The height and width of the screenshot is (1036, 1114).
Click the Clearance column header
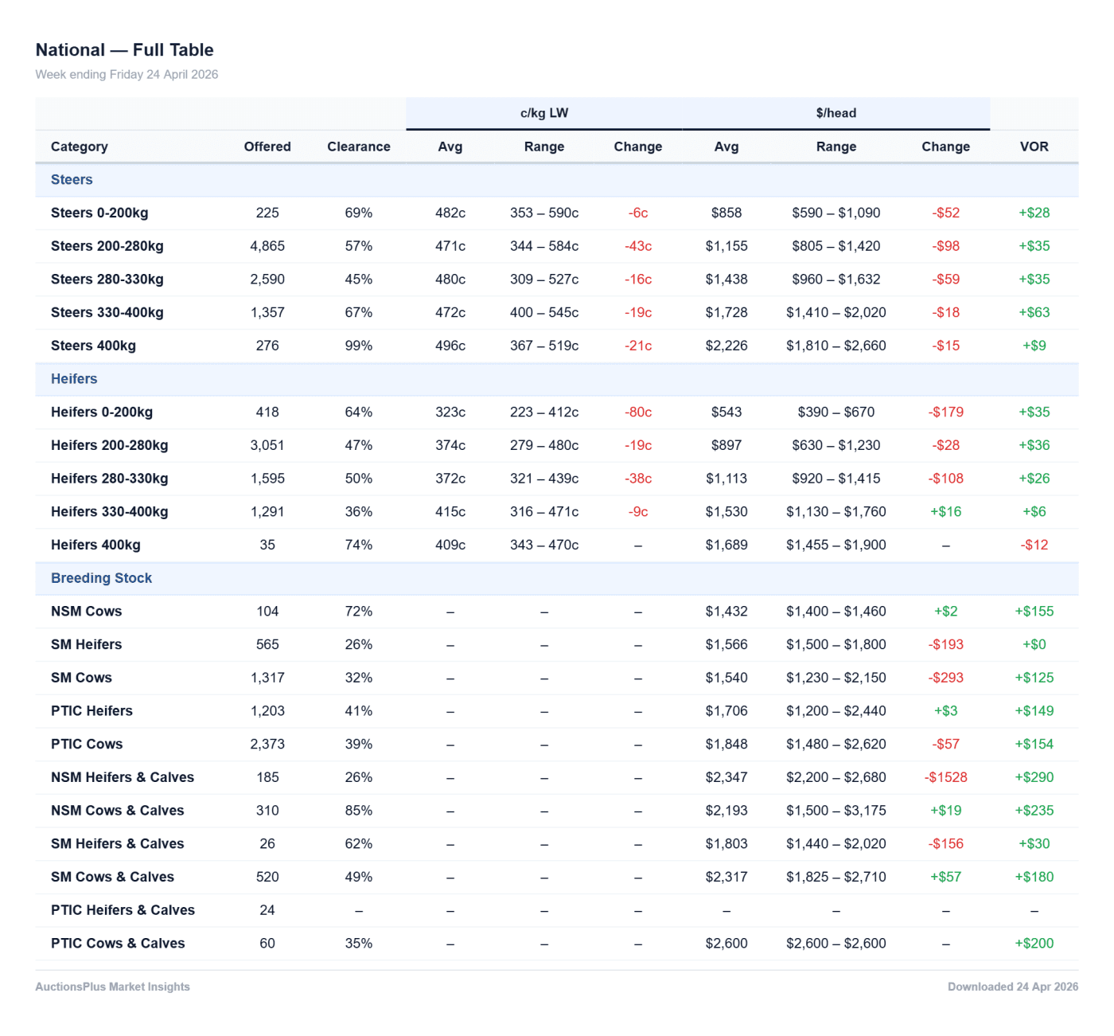coord(359,147)
